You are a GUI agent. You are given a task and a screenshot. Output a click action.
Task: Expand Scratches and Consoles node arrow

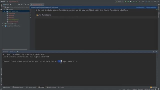(3, 26)
